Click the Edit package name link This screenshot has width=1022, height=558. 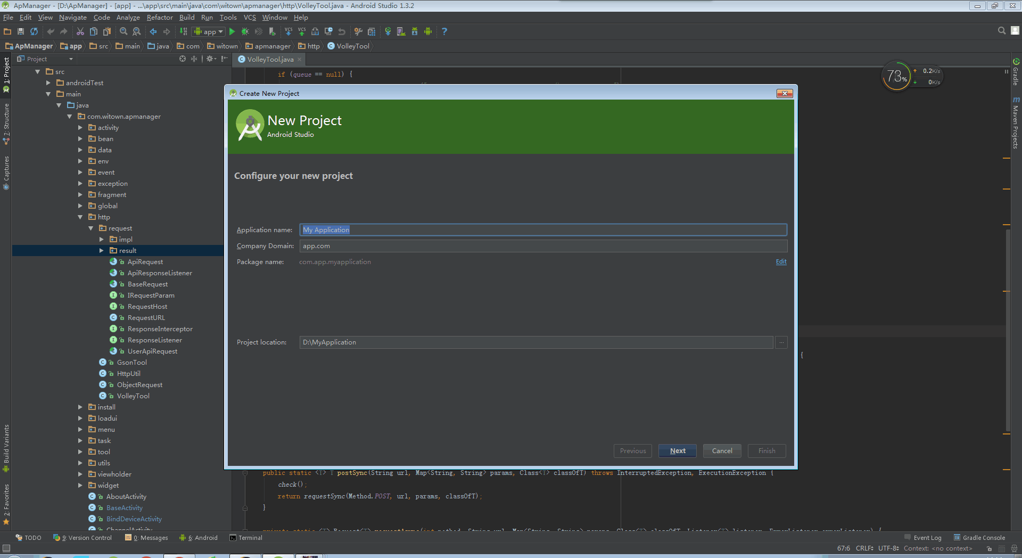click(x=781, y=261)
